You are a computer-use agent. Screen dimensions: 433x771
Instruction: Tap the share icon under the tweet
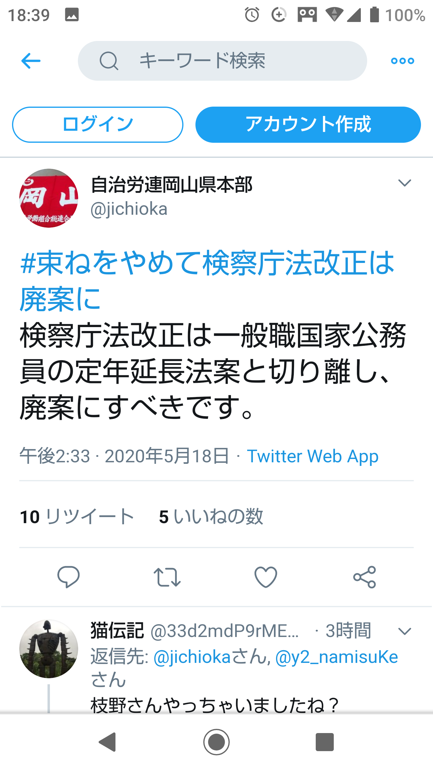tap(364, 577)
